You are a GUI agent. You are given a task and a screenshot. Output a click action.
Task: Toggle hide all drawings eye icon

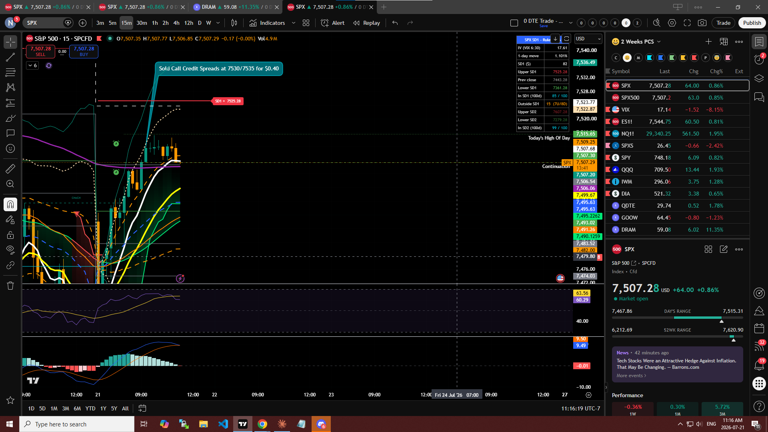(10, 250)
